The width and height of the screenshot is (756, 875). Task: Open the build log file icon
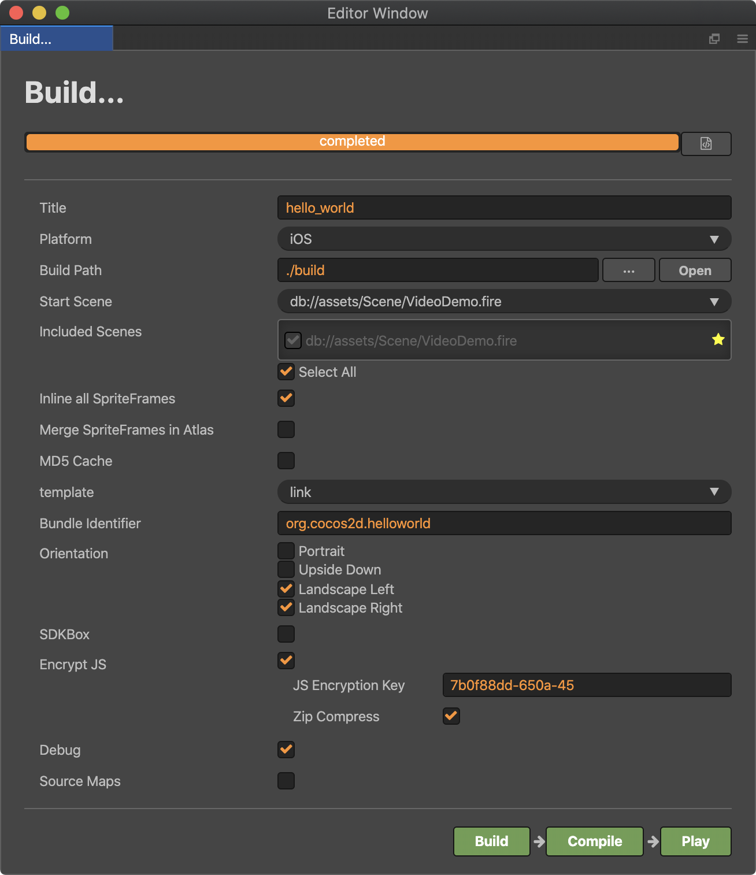point(706,144)
